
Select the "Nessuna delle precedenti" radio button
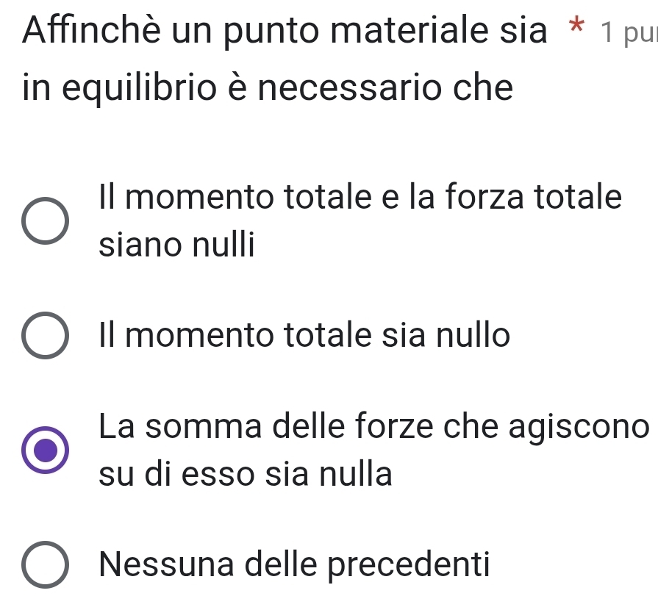coord(46,564)
